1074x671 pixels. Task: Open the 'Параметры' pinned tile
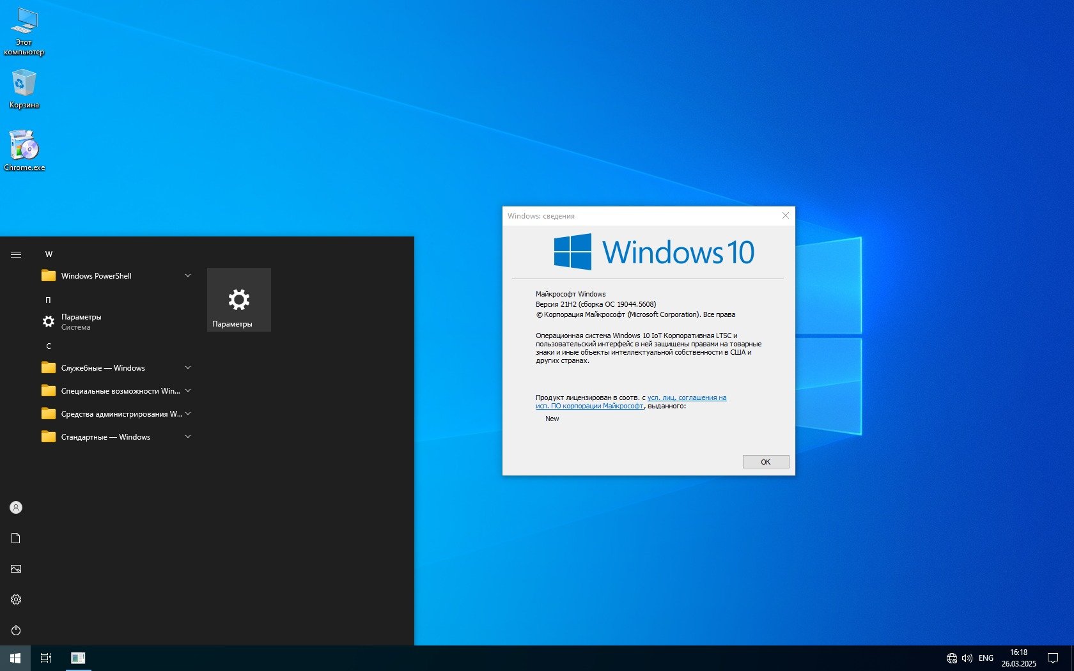239,300
